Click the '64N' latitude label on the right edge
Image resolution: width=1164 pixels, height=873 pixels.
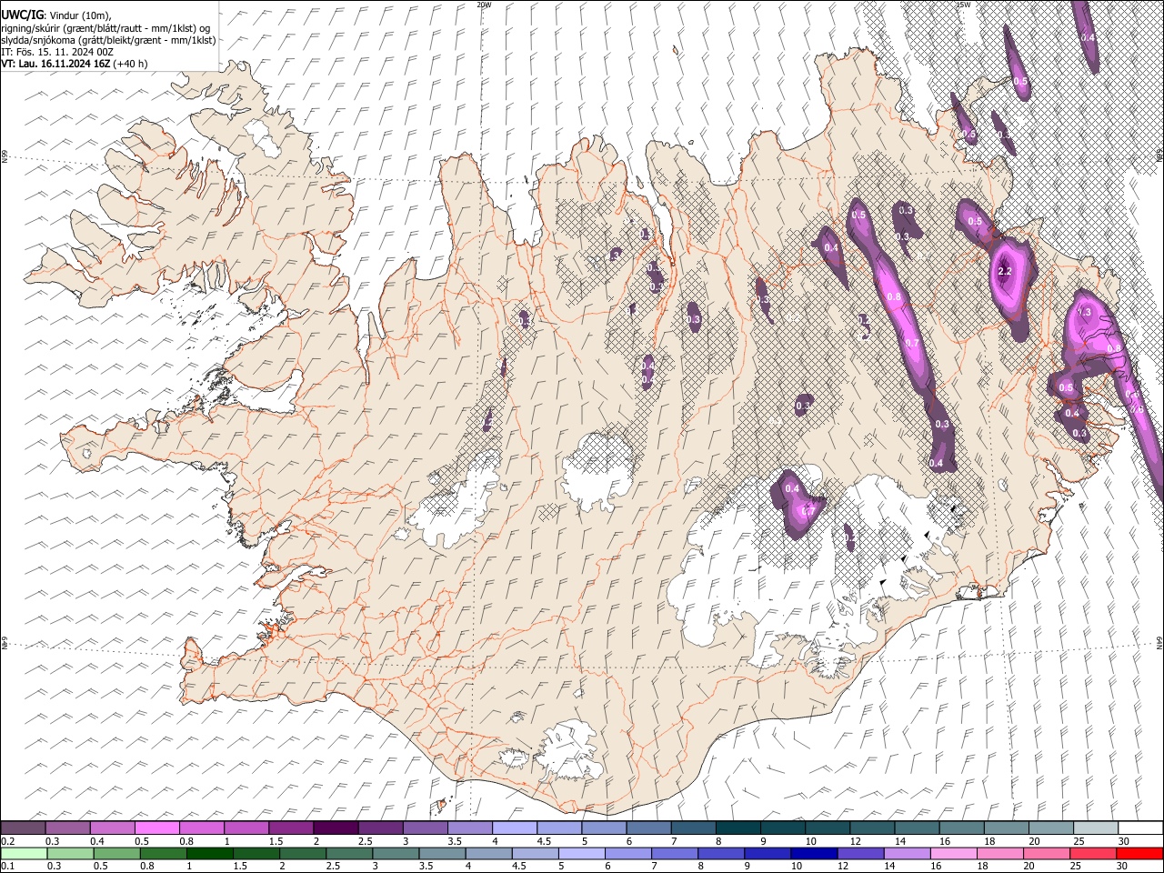[1159, 642]
